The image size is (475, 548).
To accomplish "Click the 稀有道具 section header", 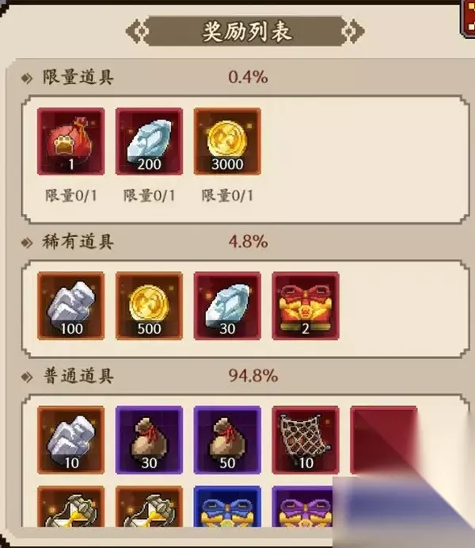I will click(78, 242).
